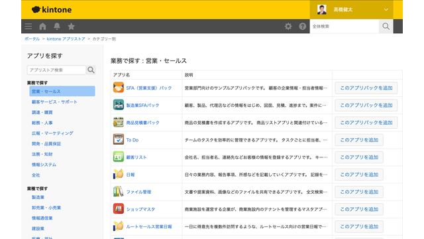Add the 商品見積書パック app pack
Screen dimensions: 424x239
point(366,122)
